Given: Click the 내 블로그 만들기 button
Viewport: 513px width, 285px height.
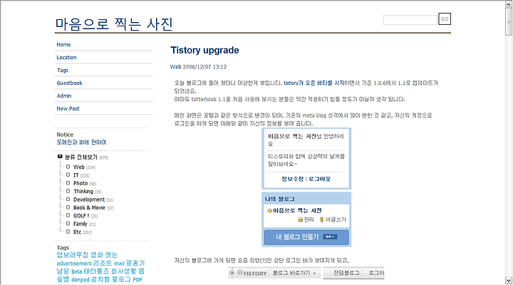Looking at the screenshot, I should pyautogui.click(x=306, y=237).
